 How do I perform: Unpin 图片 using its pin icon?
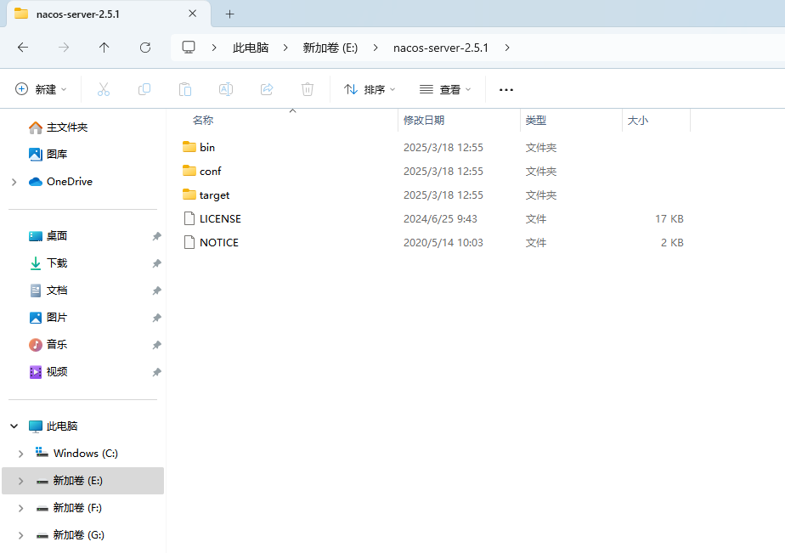point(156,318)
